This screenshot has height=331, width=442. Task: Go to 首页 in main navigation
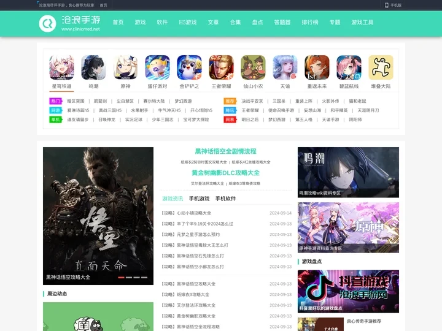(118, 22)
